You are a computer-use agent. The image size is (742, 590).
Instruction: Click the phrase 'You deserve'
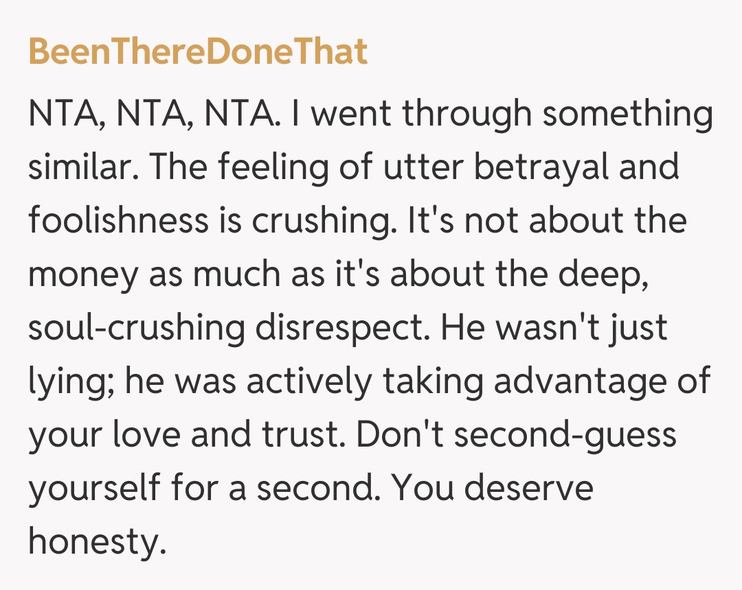(x=493, y=488)
